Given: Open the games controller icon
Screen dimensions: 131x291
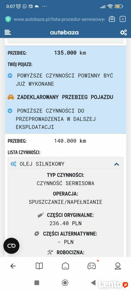Looking at the screenshot, I should click(x=92, y=266).
